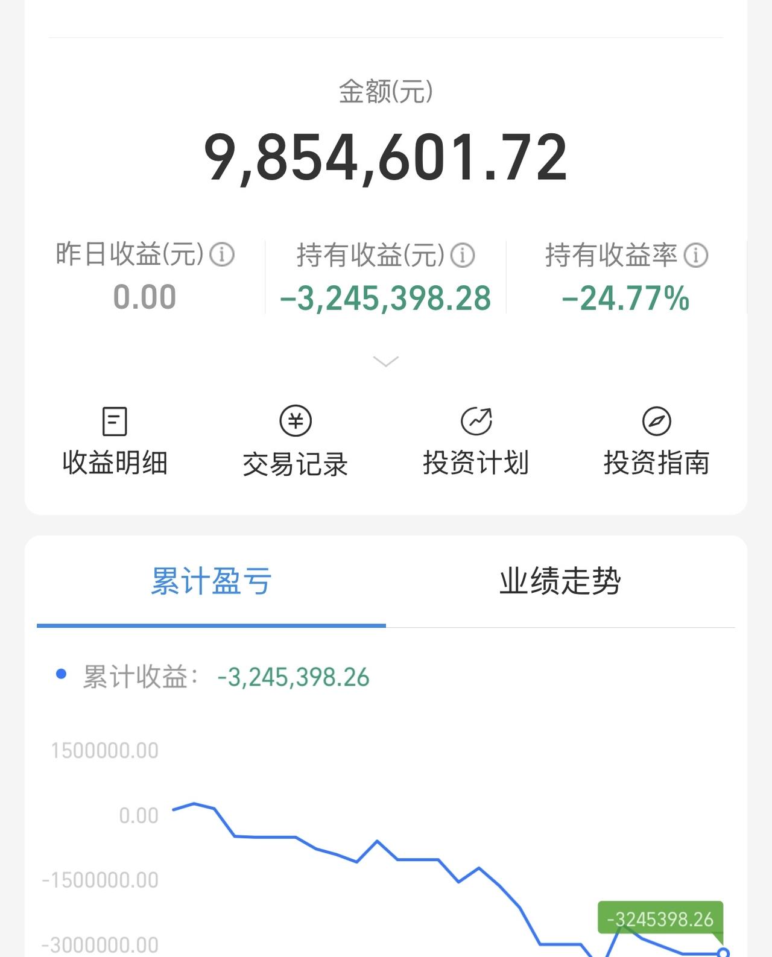
Task: Tap the 持有收益率 label
Action: (x=612, y=255)
